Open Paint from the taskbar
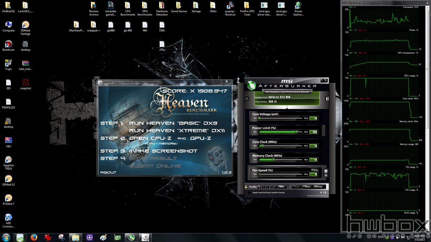 104,237
